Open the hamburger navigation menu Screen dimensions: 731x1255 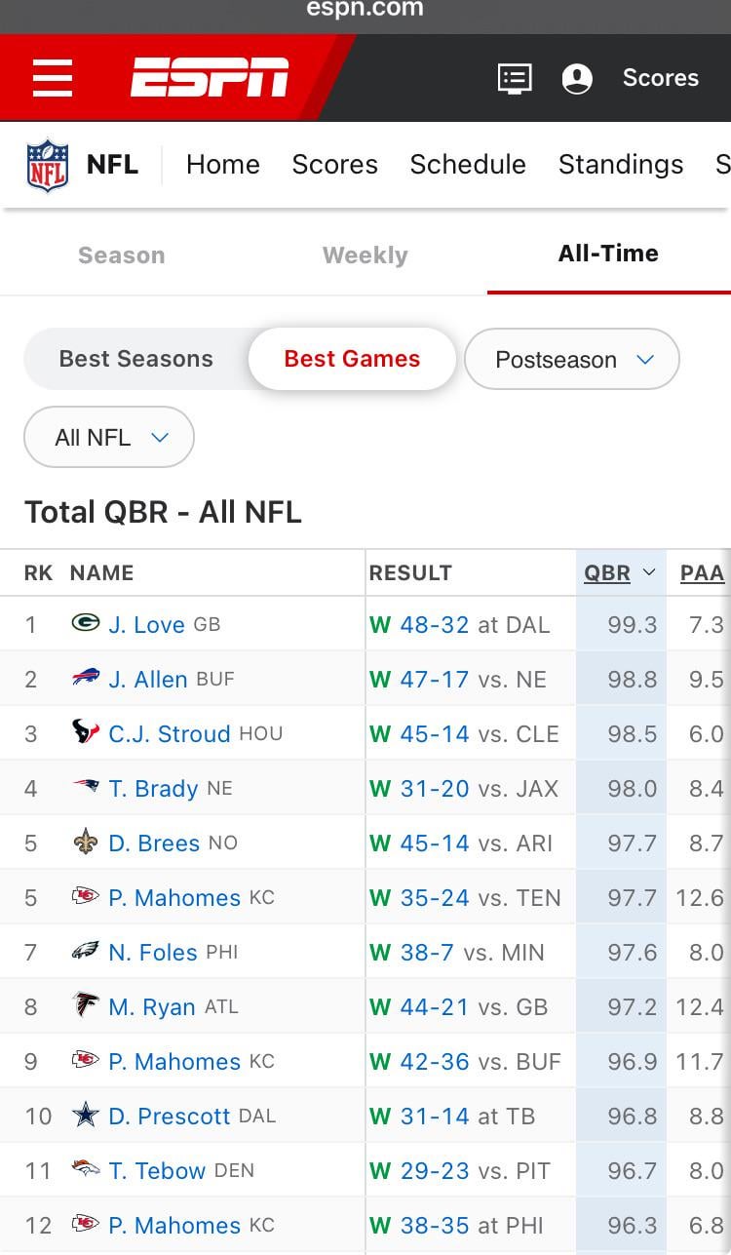click(x=53, y=78)
